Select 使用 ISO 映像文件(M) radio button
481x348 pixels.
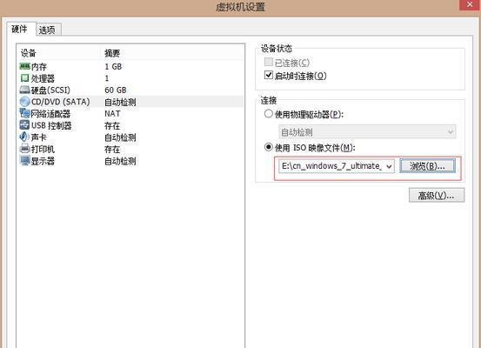coord(269,147)
